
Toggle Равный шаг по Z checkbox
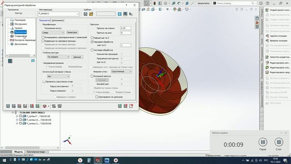[92, 38]
